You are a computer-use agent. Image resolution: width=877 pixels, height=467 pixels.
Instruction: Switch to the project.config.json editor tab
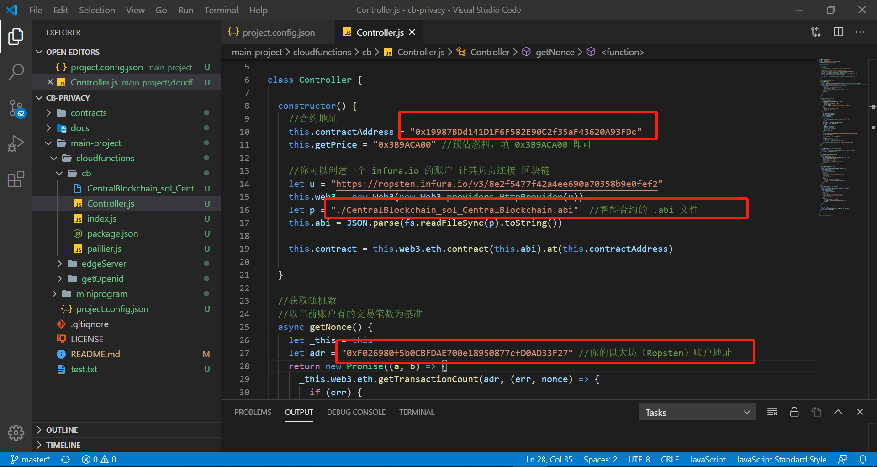(278, 32)
